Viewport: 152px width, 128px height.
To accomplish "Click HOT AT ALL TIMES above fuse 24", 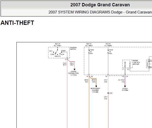I will point(89,45).
